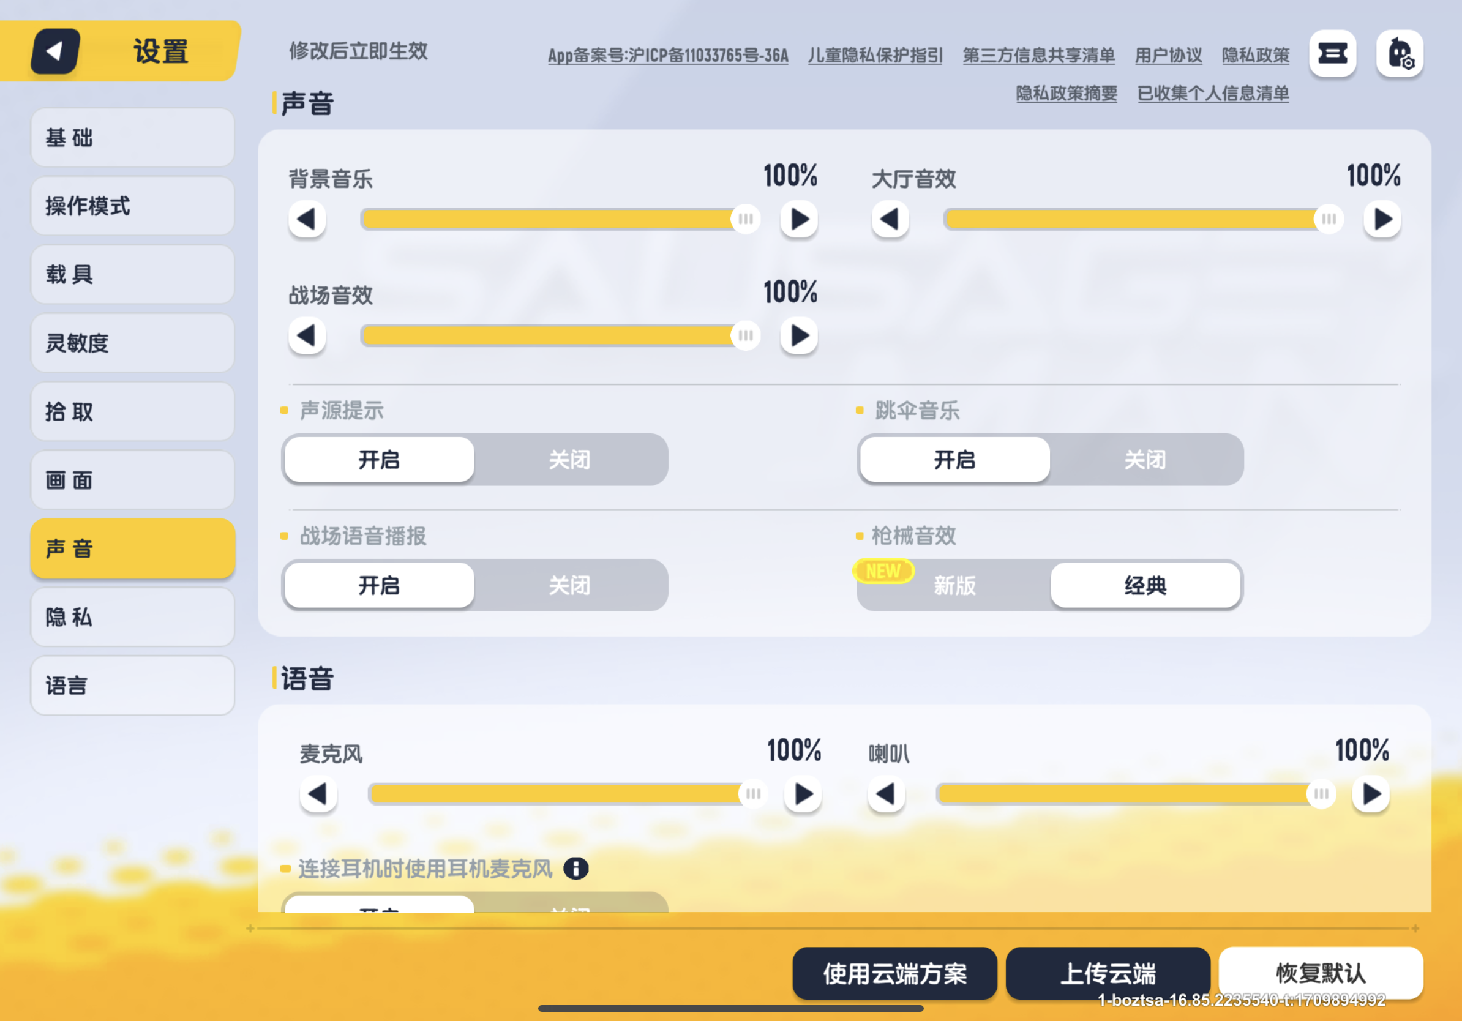The image size is (1462, 1021).
Task: Open 已收集个人信息清单 link
Action: click(1213, 94)
